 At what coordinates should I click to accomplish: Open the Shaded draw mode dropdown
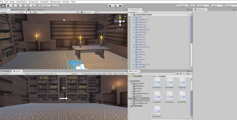pyautogui.click(x=9, y=12)
